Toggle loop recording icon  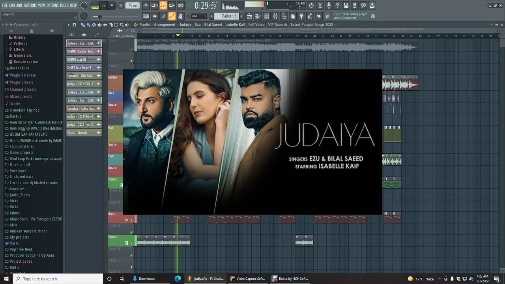pos(180,6)
